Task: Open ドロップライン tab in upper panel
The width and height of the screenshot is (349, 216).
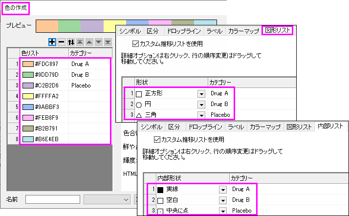Action: pyautogui.click(x=184, y=31)
